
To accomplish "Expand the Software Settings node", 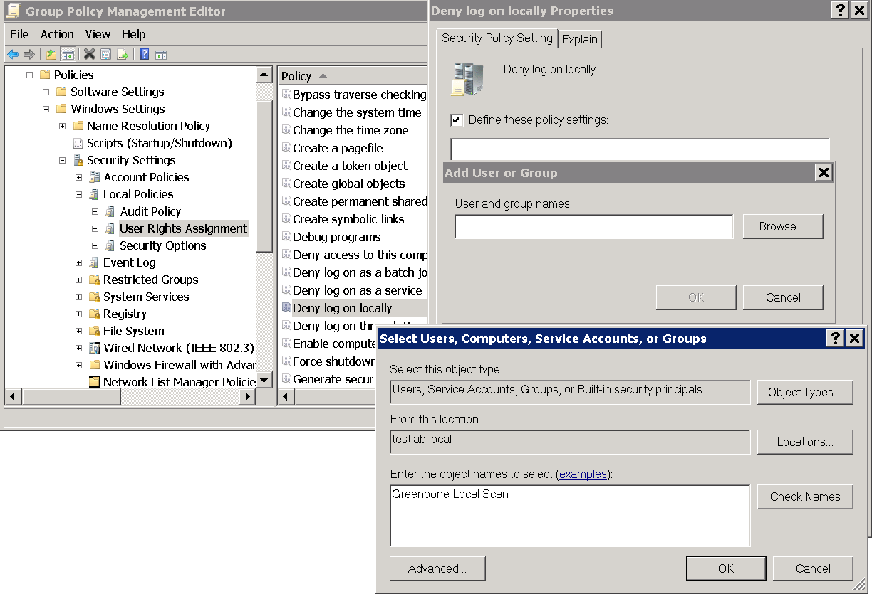I will coord(46,92).
